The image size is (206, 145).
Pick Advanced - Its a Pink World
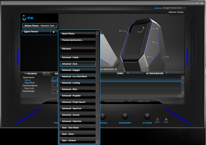pos(78,77)
